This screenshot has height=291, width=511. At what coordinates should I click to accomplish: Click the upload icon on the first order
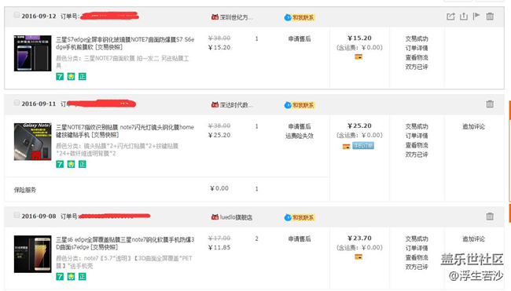coord(463,16)
